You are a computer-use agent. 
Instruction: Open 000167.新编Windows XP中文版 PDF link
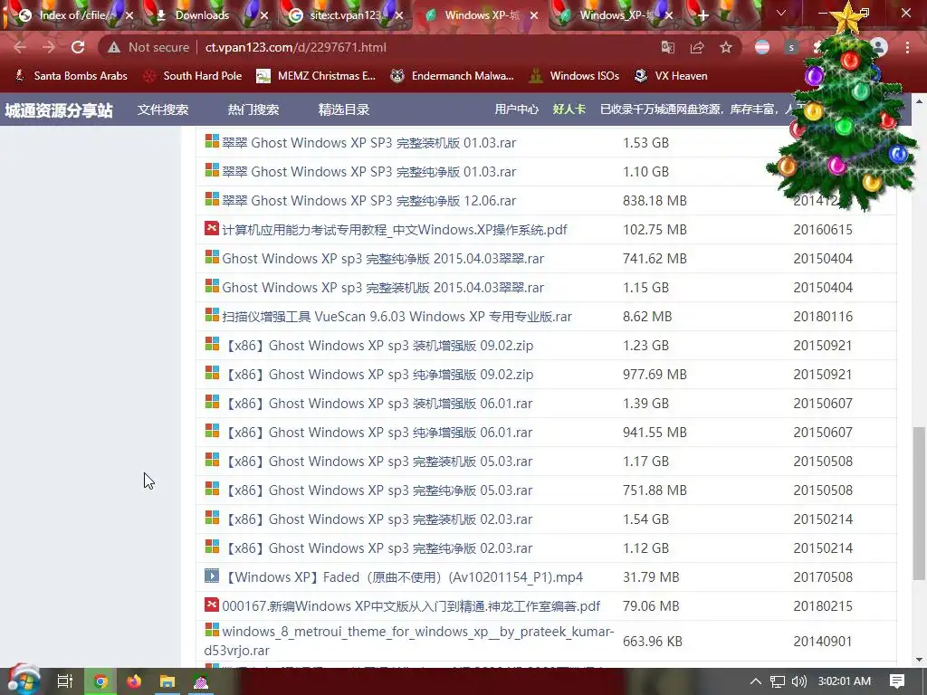click(x=411, y=605)
